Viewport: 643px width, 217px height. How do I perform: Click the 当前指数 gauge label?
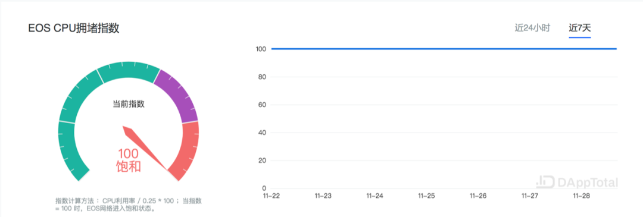129,104
